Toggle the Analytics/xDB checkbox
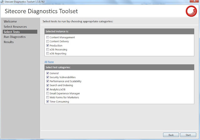This screenshot has width=200, height=140. [x=47, y=89]
